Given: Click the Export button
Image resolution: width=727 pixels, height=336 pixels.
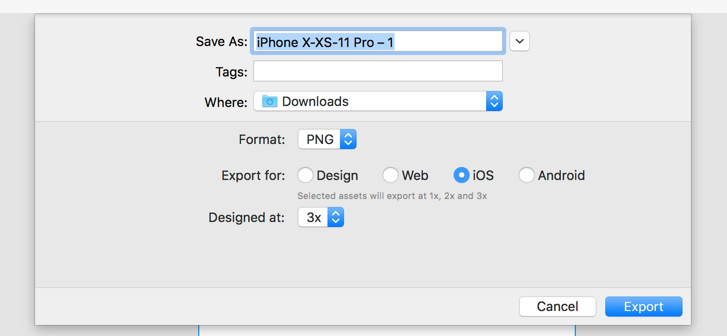Looking at the screenshot, I should (643, 306).
